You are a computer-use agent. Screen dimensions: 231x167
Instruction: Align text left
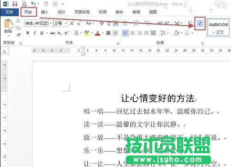coord(125,33)
